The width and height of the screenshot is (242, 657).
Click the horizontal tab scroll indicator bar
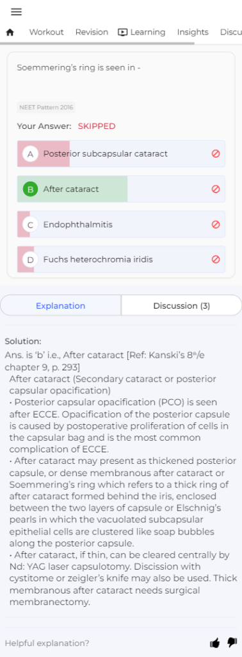tap(97, 43)
